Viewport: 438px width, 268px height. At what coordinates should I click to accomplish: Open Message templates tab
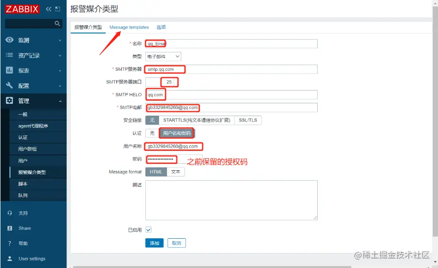129,27
